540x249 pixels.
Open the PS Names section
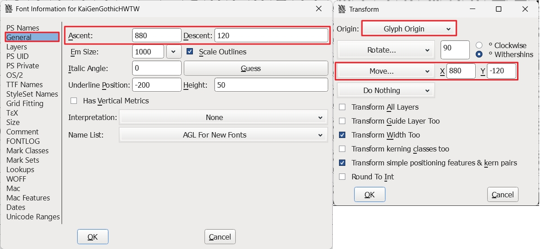click(x=22, y=28)
